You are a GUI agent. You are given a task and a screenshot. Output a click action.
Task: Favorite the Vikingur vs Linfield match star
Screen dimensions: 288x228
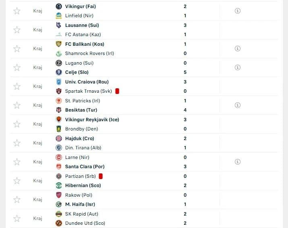17,11
